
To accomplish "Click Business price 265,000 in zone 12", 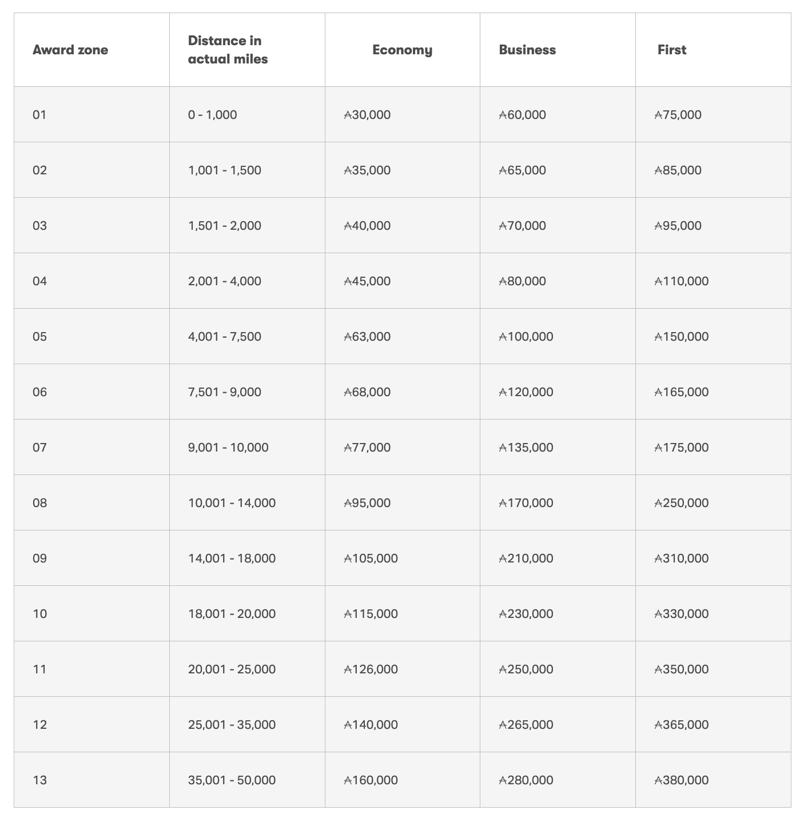I will click(x=526, y=725).
